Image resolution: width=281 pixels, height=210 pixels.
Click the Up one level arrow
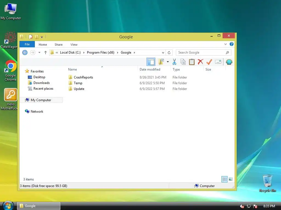pos(46,52)
